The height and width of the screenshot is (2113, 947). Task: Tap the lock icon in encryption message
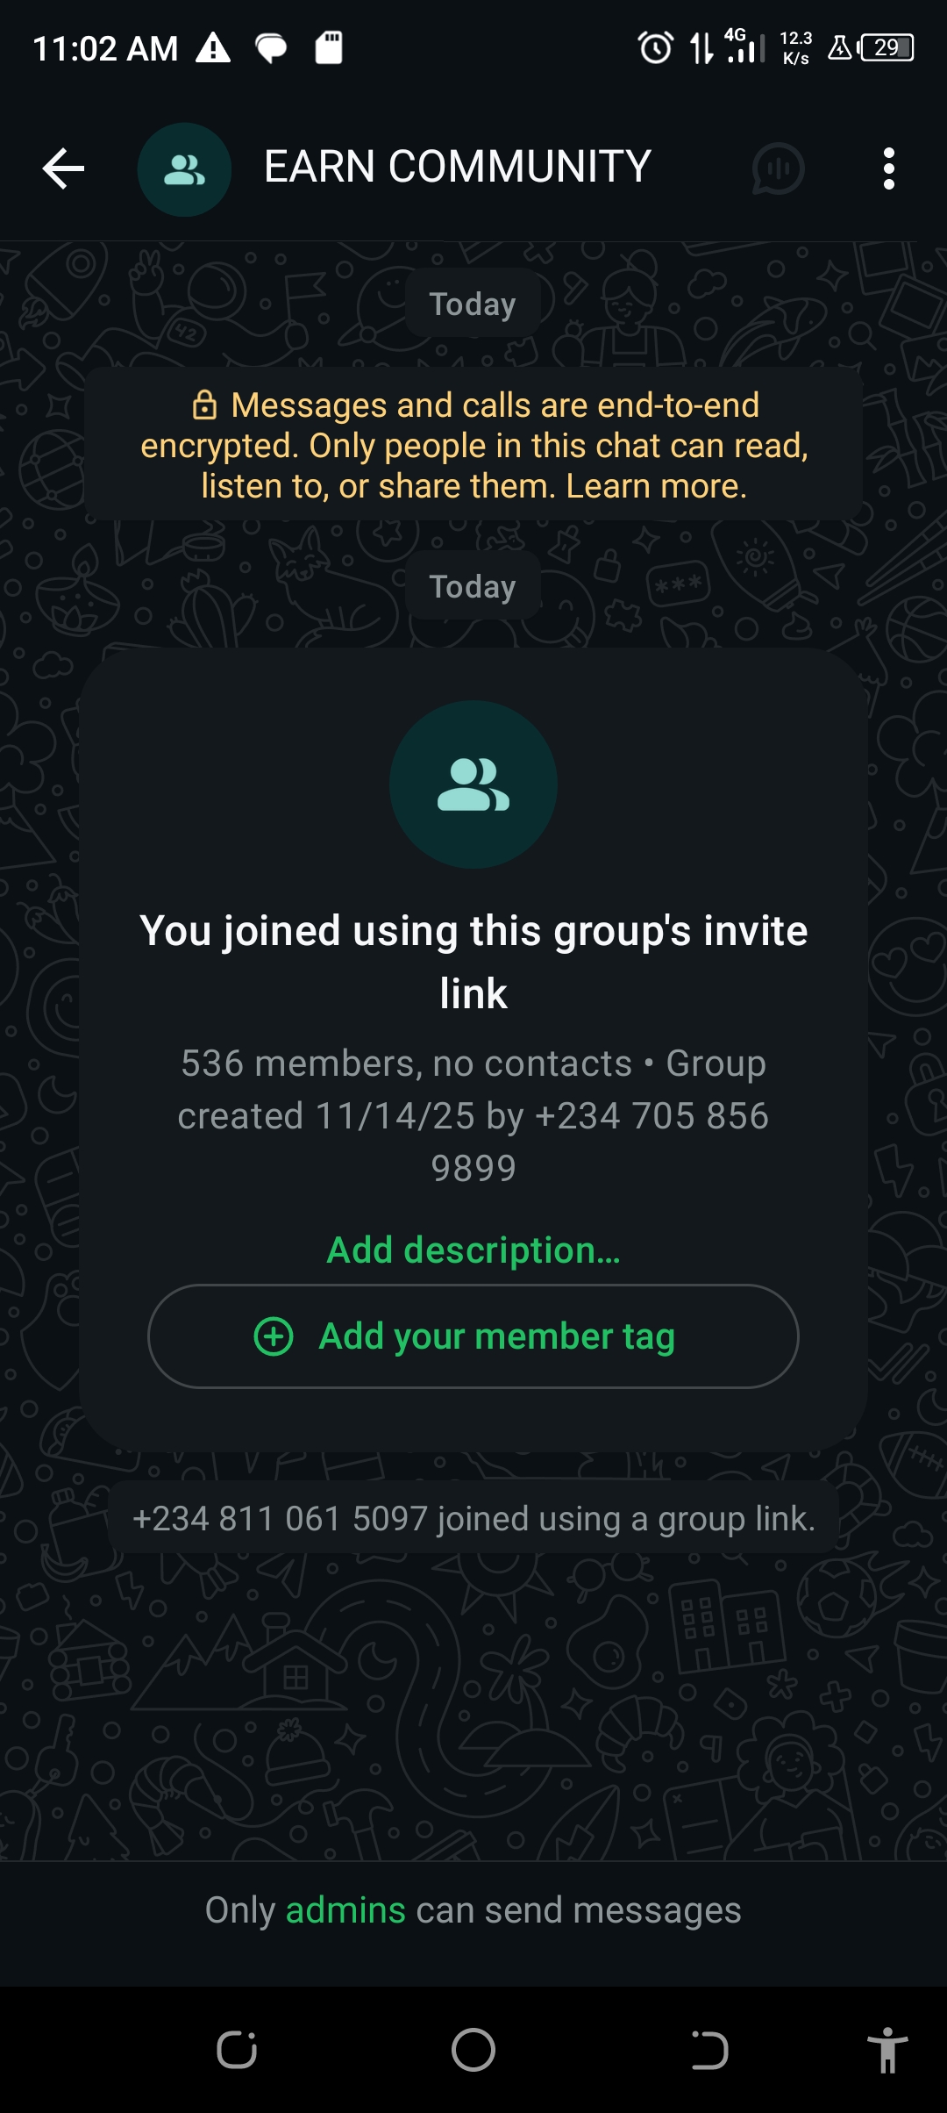[204, 405]
